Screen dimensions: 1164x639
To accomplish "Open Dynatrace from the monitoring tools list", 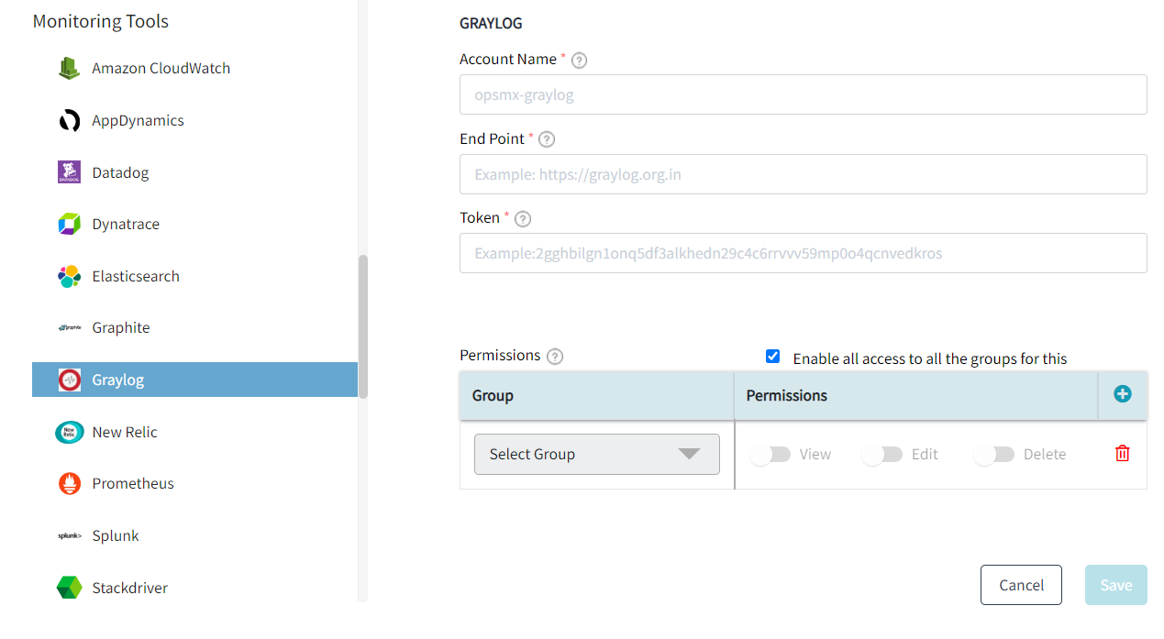I will click(69, 224).
